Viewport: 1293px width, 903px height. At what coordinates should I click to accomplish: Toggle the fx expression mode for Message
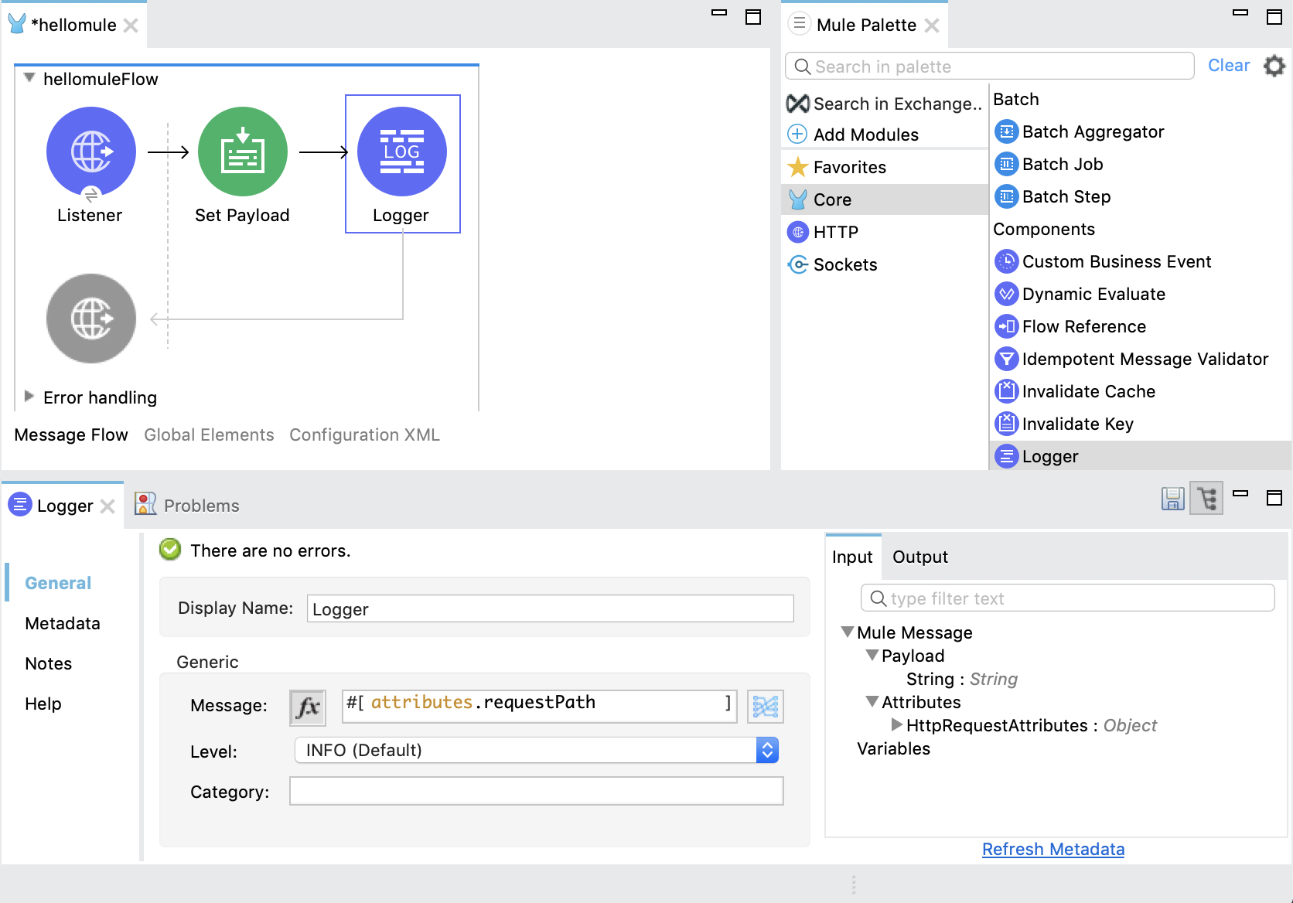307,706
